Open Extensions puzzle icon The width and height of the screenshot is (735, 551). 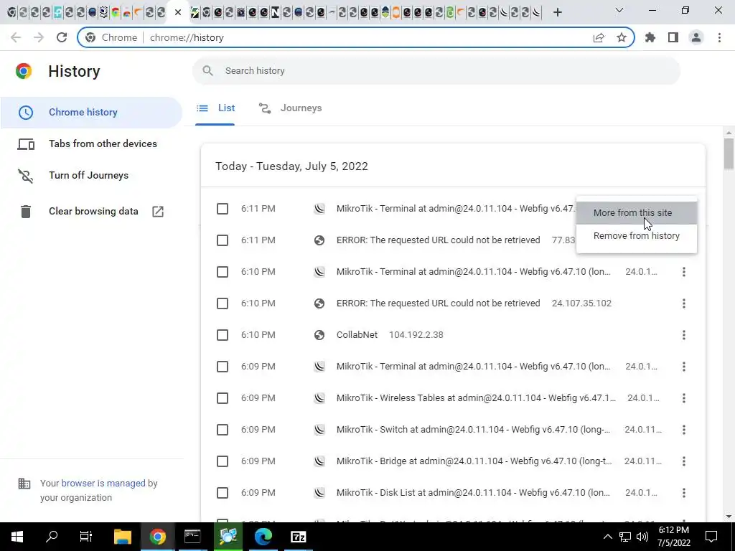coord(650,37)
